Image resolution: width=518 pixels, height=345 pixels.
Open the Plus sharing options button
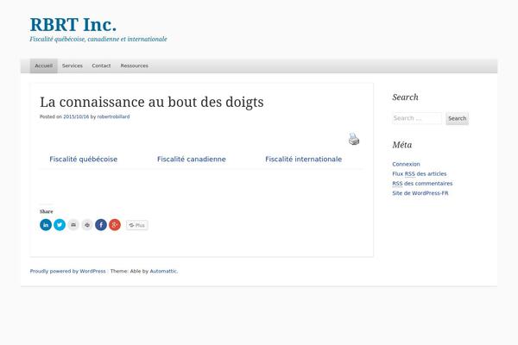pos(136,225)
